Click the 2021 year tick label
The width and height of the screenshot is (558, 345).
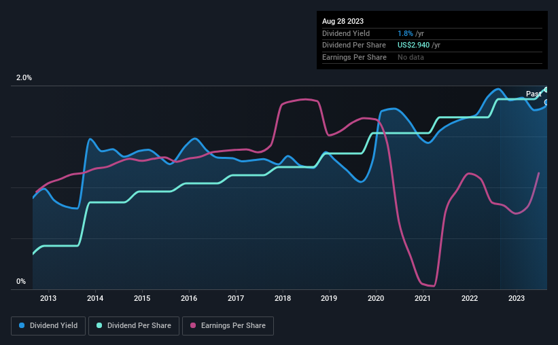(423, 298)
